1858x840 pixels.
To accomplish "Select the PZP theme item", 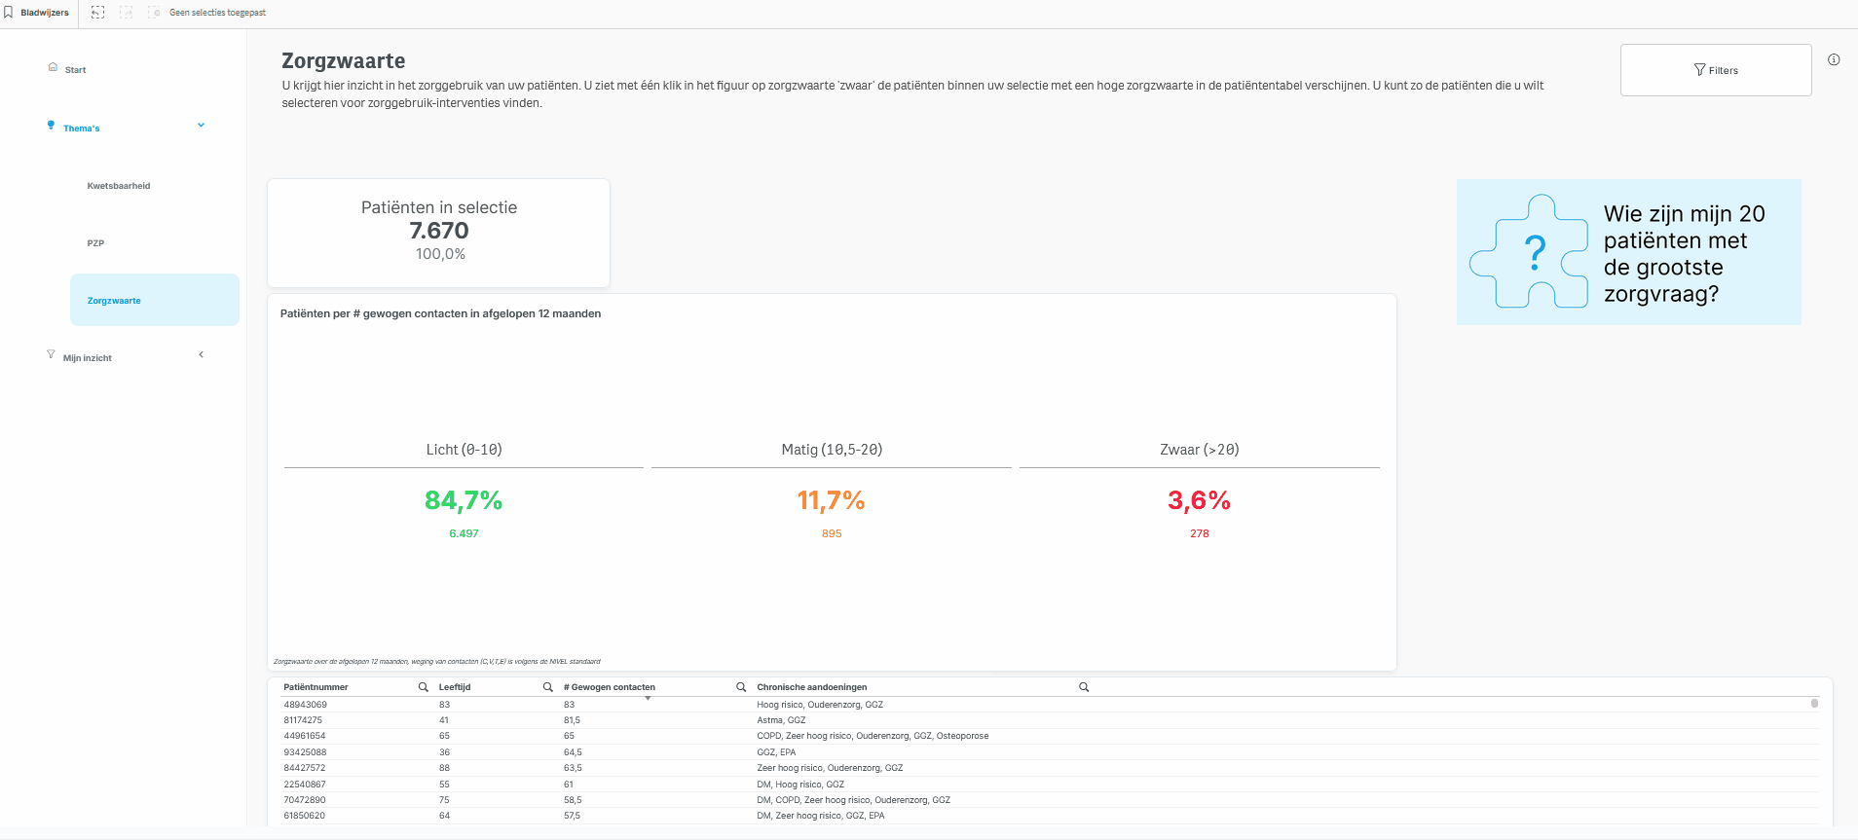I will (95, 243).
